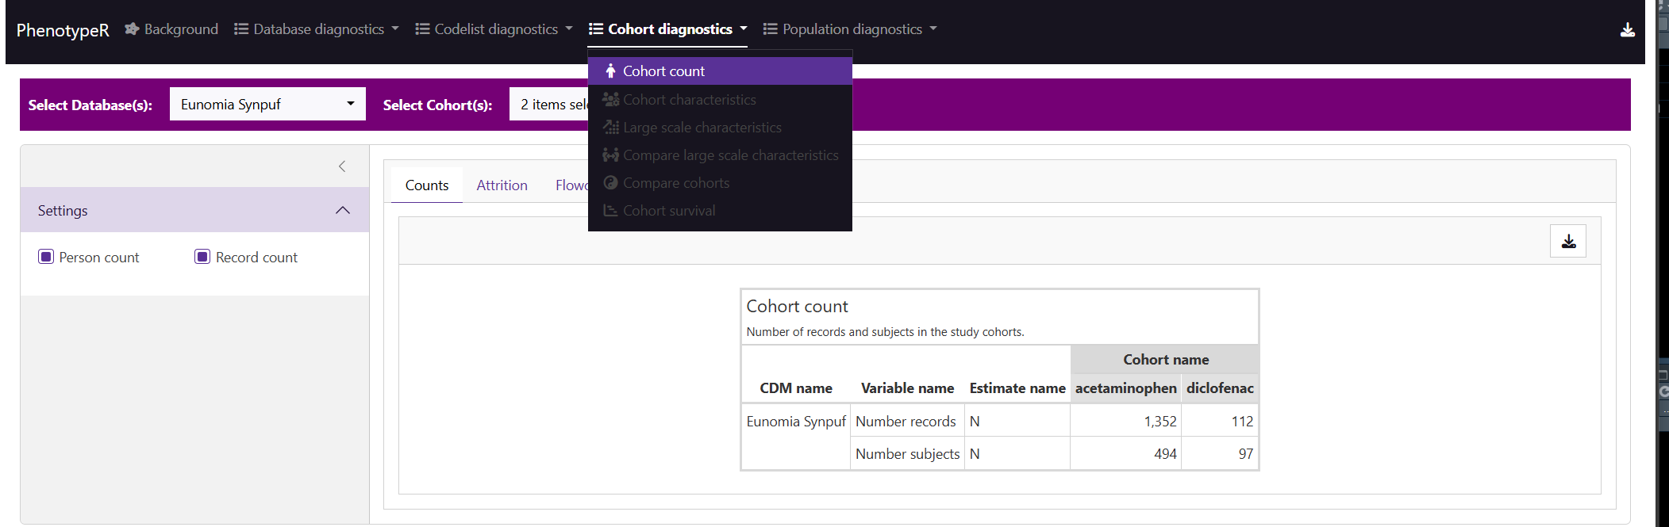Click the Cohort count person icon
Image resolution: width=1669 pixels, height=527 pixels.
coord(610,71)
